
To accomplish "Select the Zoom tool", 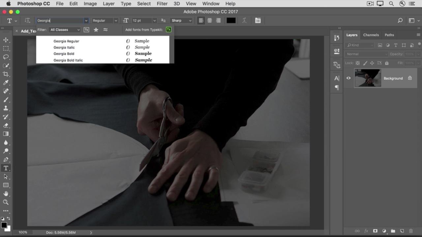I will tap(6, 202).
